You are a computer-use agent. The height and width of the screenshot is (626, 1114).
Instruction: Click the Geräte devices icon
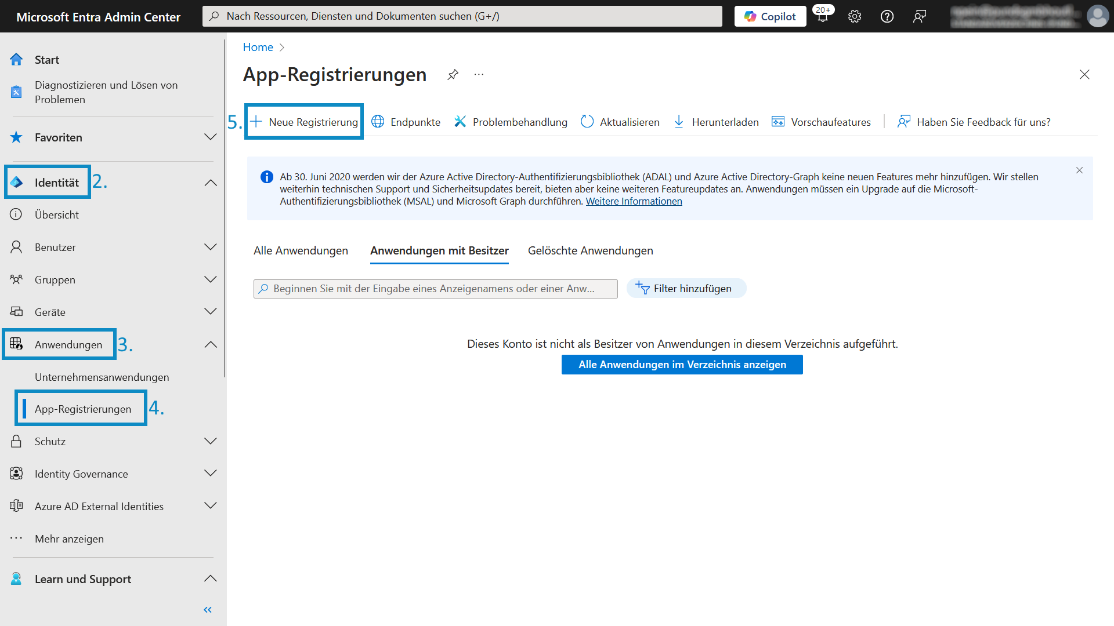pos(16,312)
